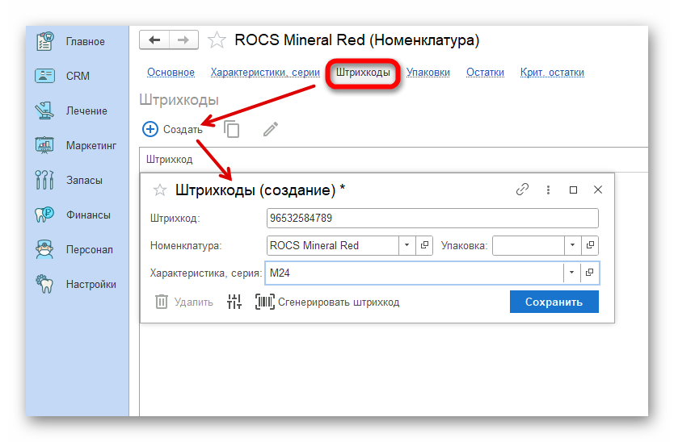Open Персонал section
The image size is (674, 442).
(74, 249)
